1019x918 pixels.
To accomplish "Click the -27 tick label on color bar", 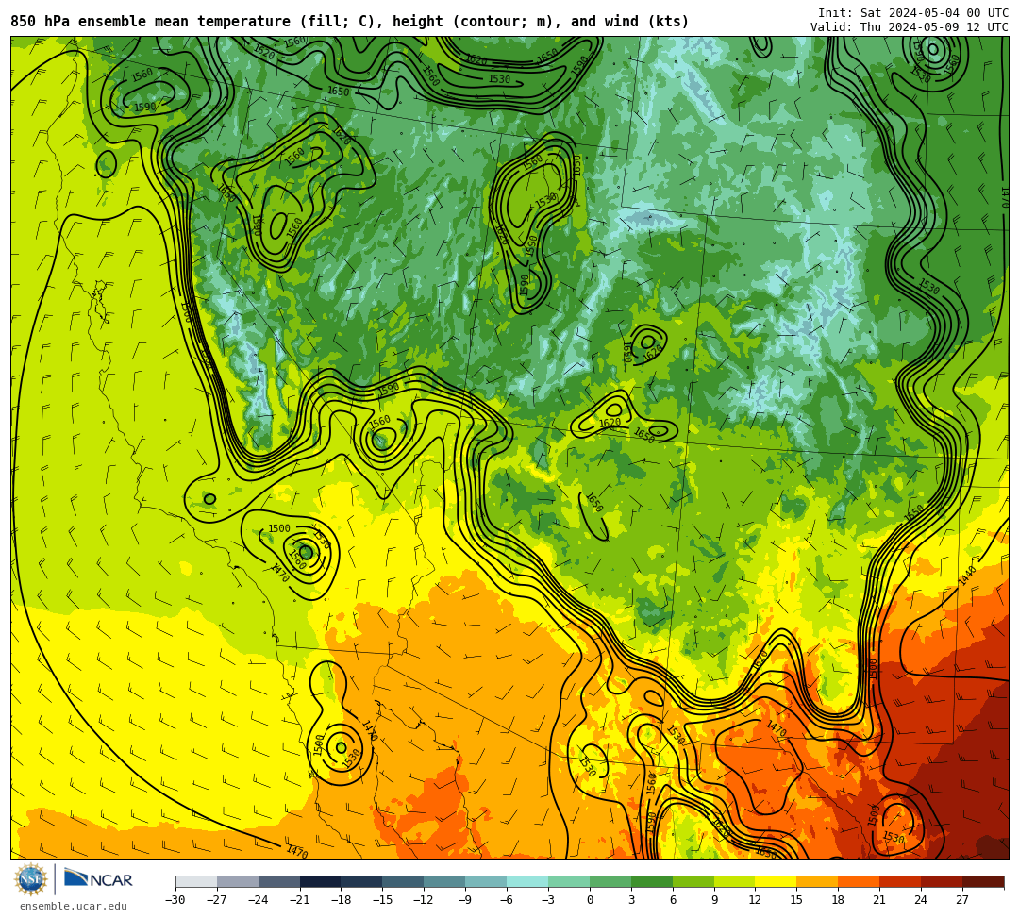I will 217,900.
